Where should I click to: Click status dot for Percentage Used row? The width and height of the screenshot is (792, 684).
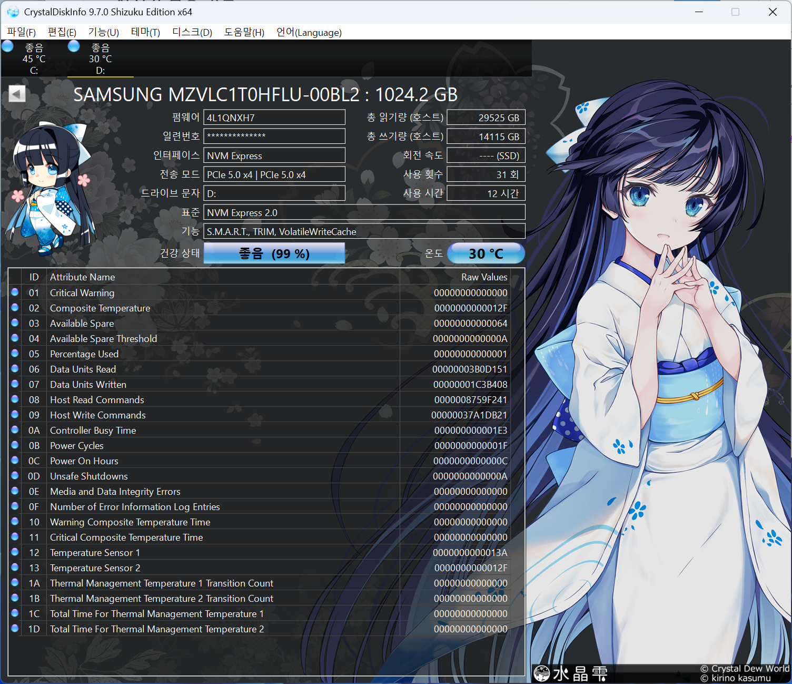15,353
